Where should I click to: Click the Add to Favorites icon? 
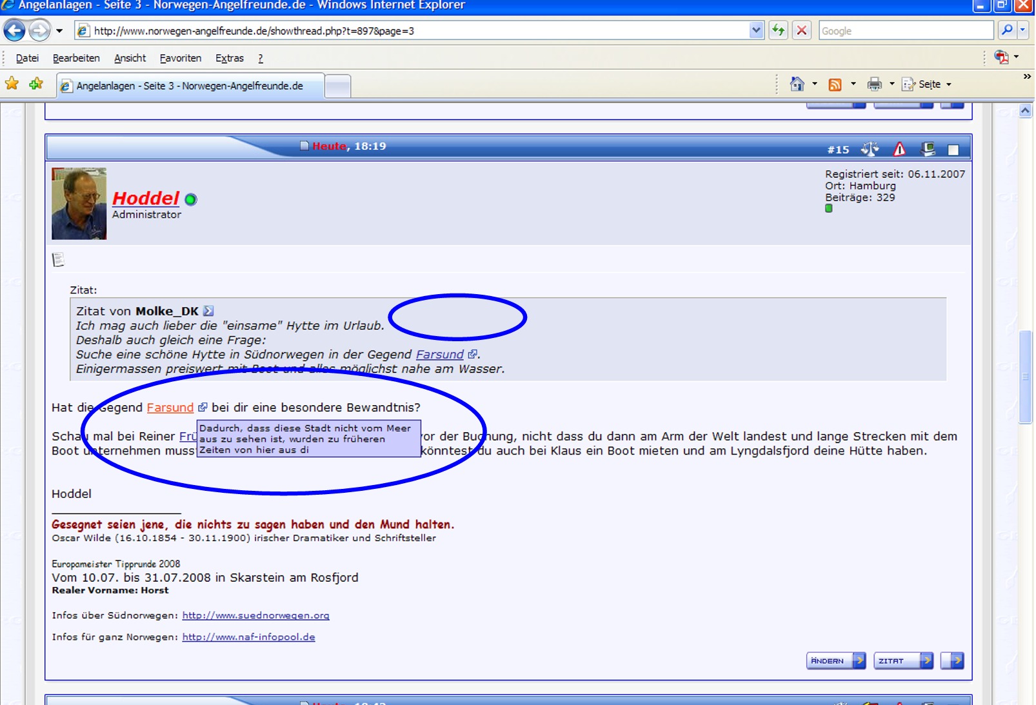[36, 84]
